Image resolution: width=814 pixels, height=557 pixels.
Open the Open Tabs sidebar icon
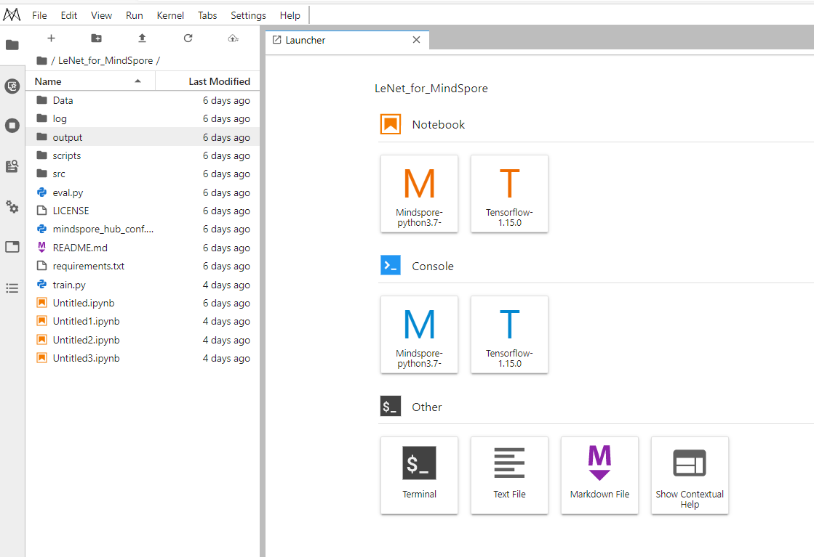pos(12,247)
